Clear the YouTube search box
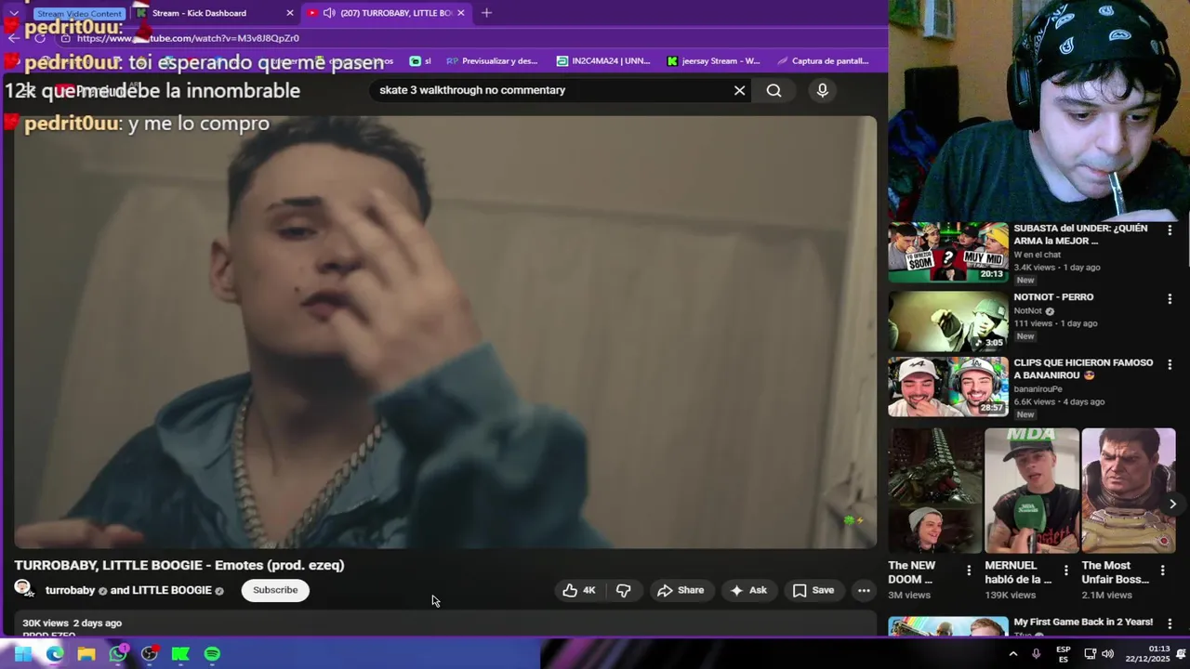 pyautogui.click(x=739, y=90)
